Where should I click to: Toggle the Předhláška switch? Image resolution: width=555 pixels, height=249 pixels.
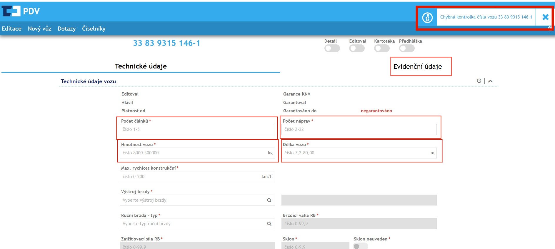click(406, 48)
